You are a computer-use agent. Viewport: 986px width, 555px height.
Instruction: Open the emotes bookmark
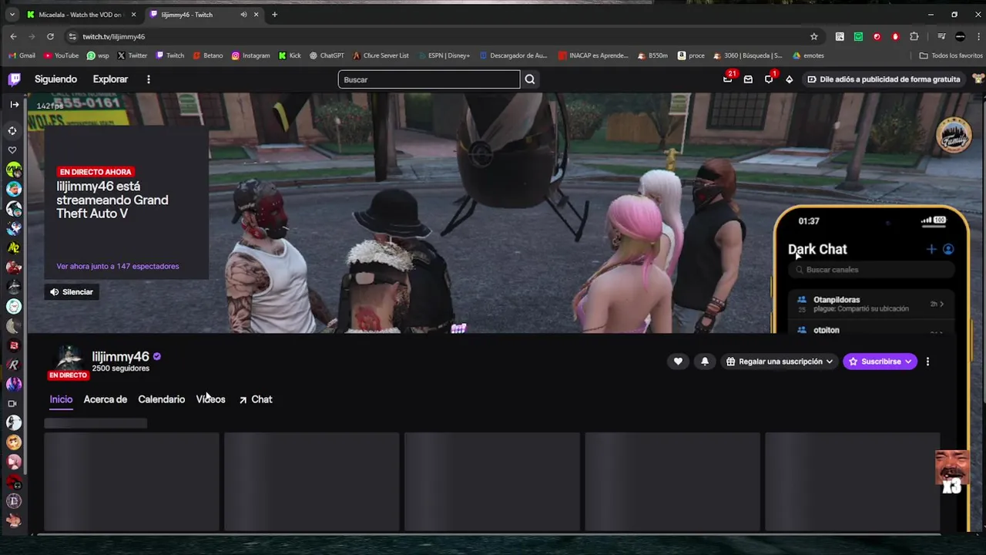click(x=808, y=55)
